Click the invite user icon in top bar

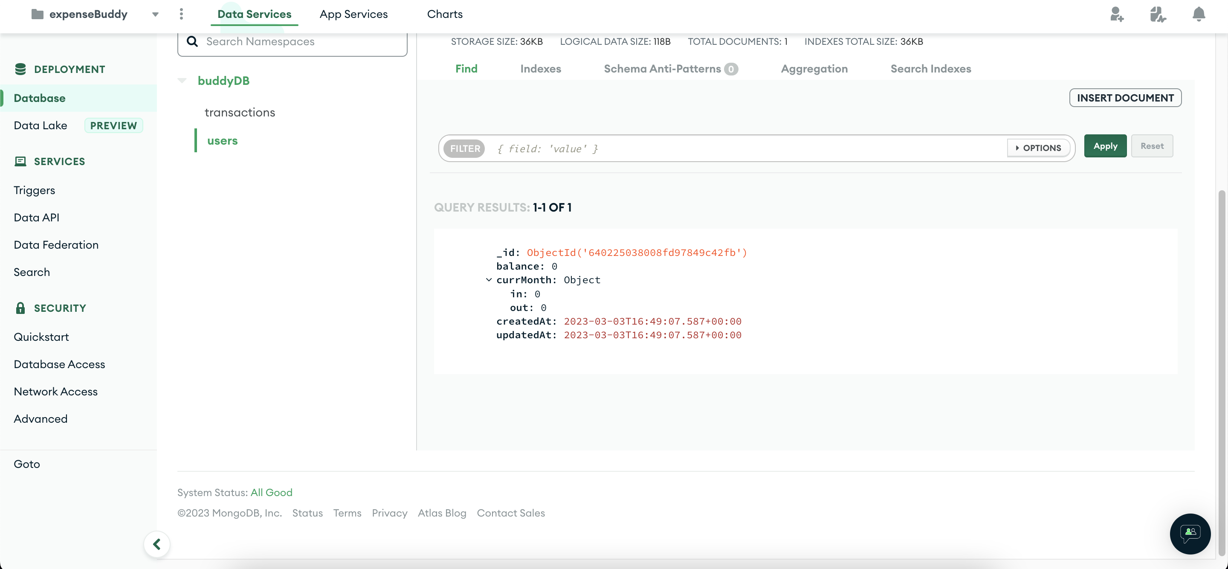[x=1117, y=14]
